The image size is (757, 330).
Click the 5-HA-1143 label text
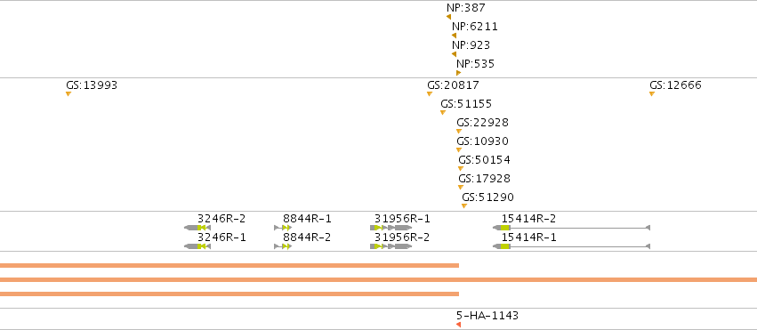[487, 316]
